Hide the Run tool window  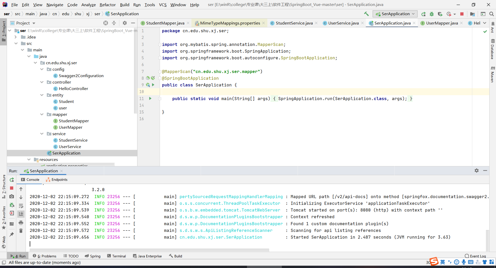(485, 170)
